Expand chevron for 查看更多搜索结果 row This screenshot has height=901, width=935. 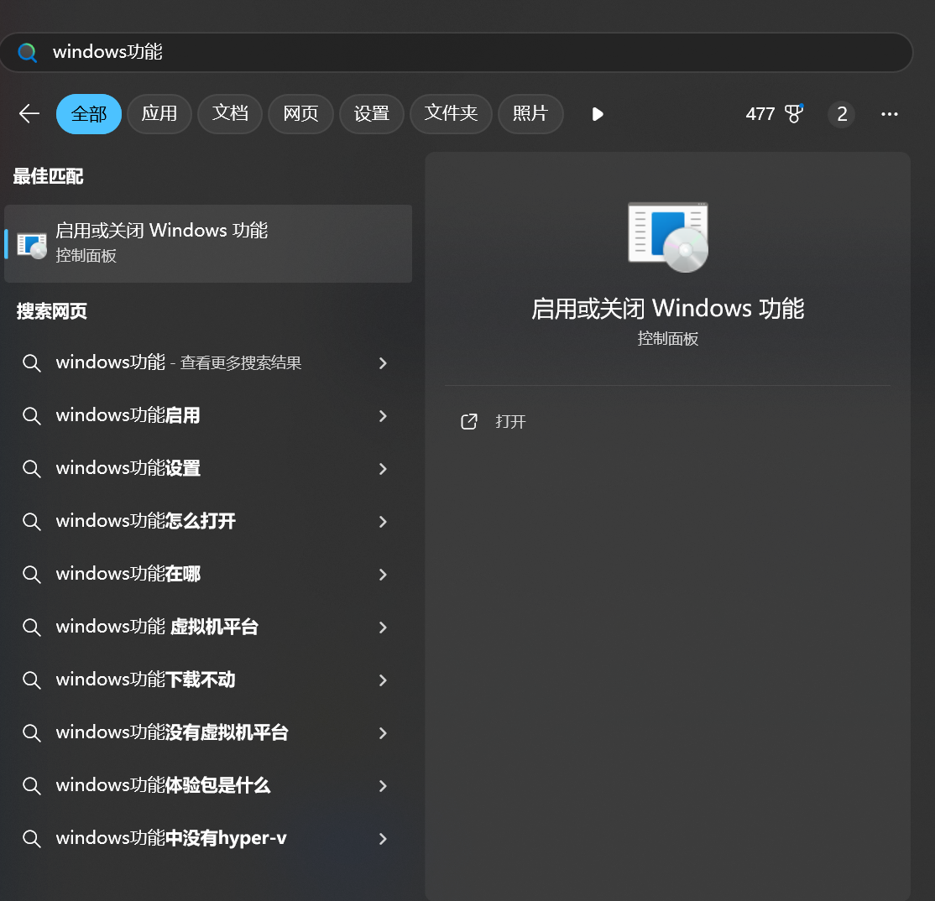(x=383, y=363)
